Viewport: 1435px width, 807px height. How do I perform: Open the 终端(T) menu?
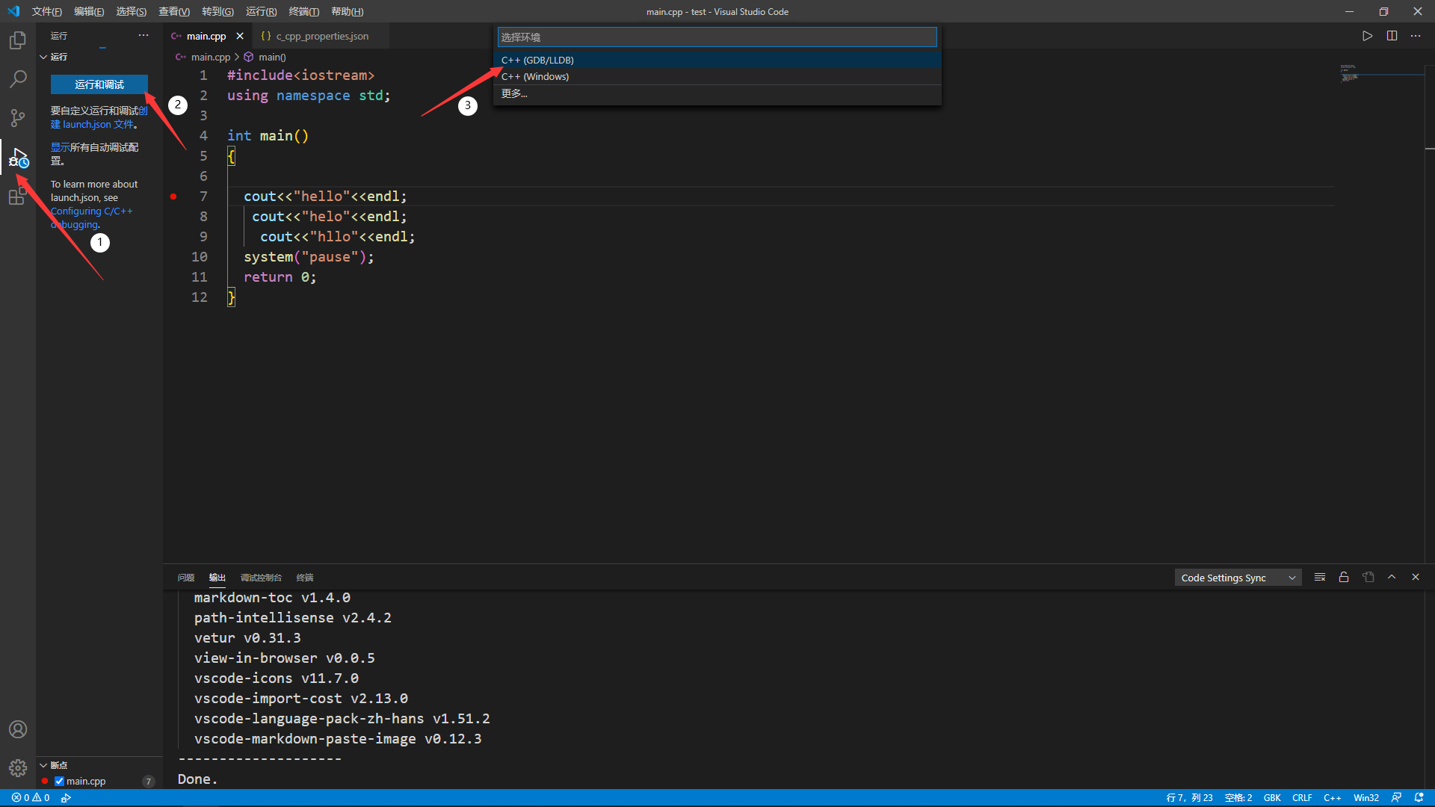(303, 11)
